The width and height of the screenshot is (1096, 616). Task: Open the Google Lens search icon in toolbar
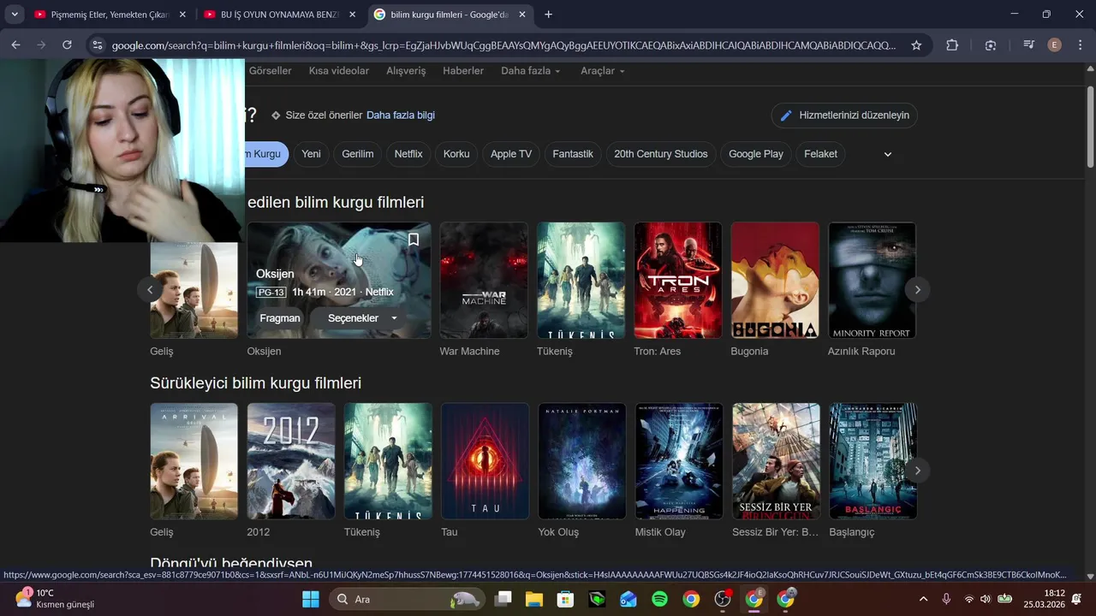pos(991,45)
